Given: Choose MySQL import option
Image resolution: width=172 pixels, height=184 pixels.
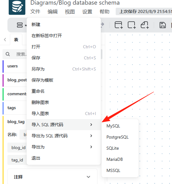Looking at the screenshot, I should (x=120, y=126).
